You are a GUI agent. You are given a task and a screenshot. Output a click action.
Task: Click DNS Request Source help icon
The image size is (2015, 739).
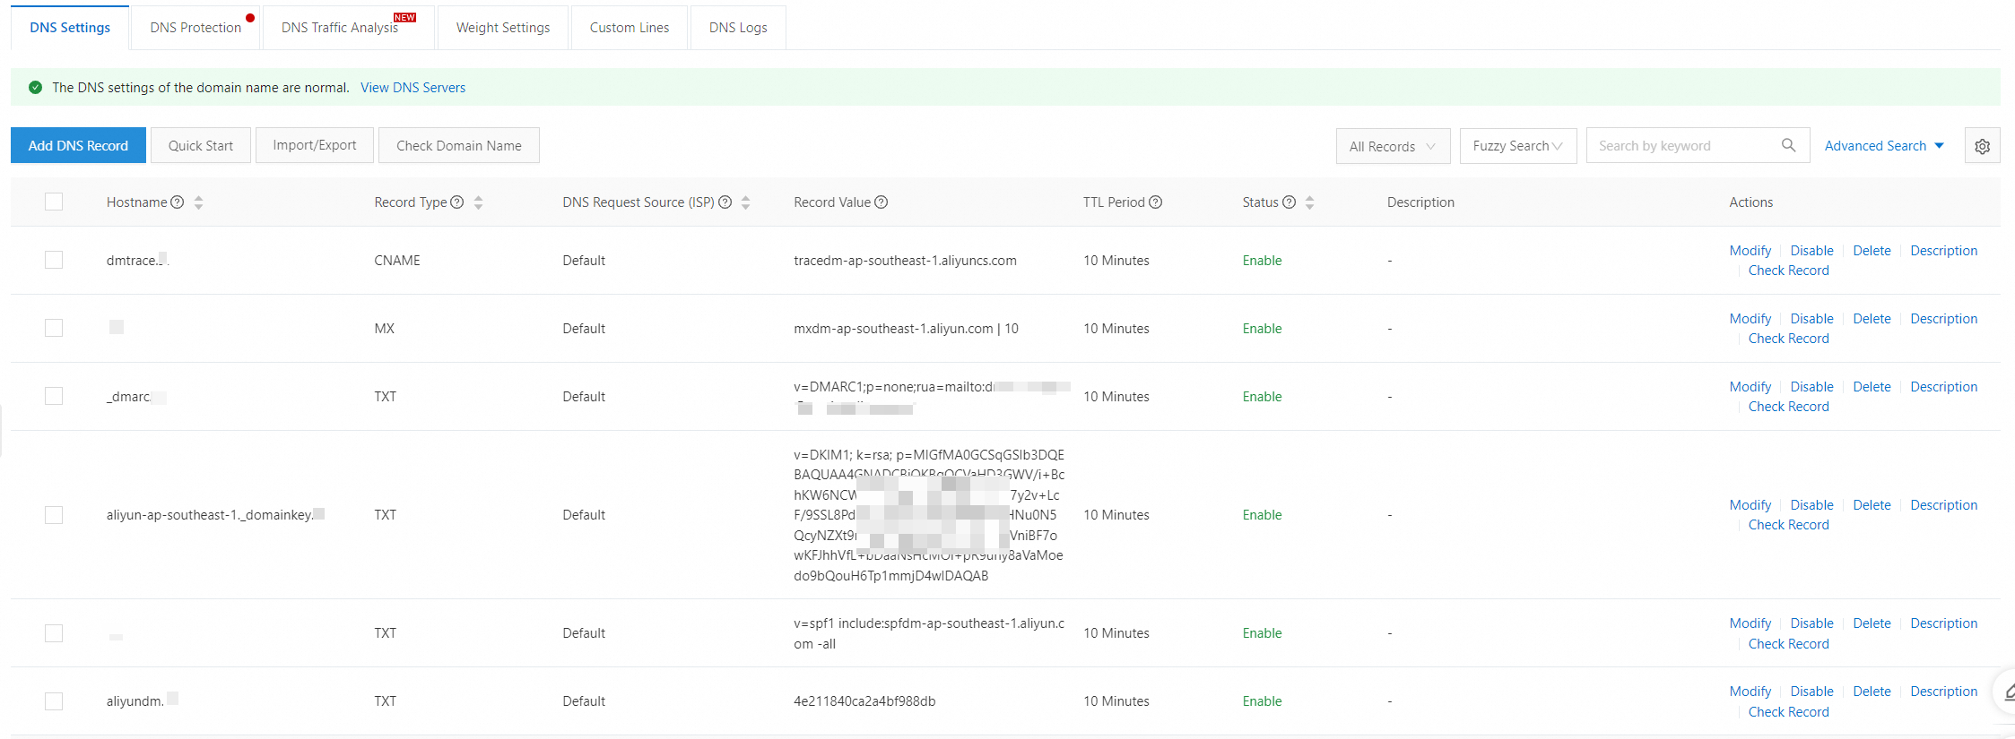point(725,202)
